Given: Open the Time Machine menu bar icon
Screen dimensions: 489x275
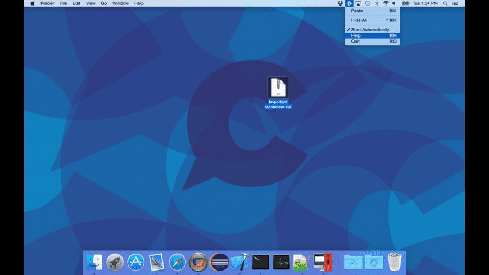Looking at the screenshot, I should 368,3.
